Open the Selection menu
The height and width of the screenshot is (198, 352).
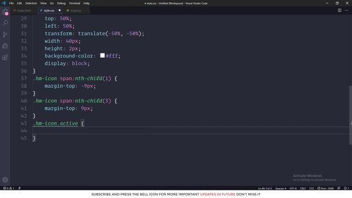point(31,3)
